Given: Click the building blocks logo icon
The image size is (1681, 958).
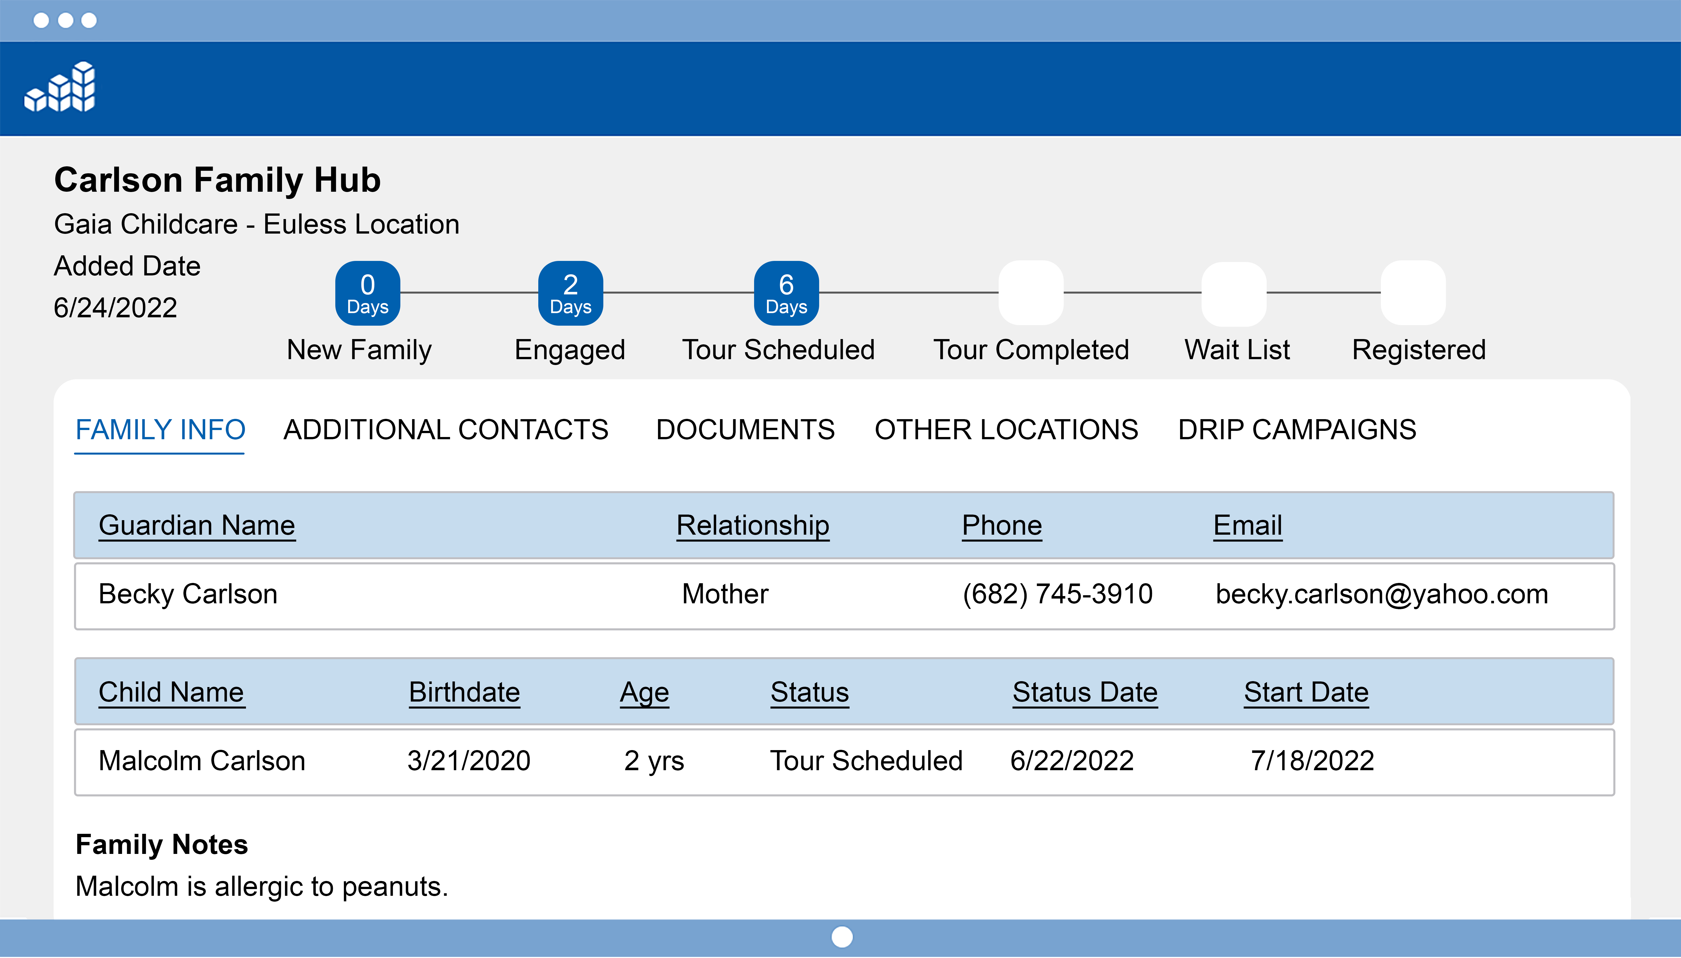Looking at the screenshot, I should 60,87.
